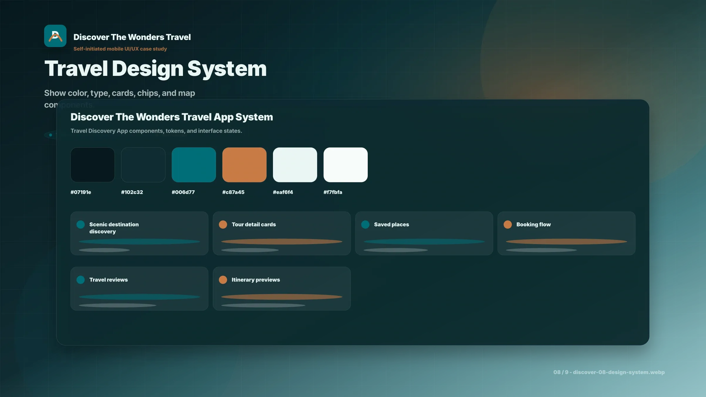Click the Self-initiated mobile UI/UX case study subtitle

(120, 49)
